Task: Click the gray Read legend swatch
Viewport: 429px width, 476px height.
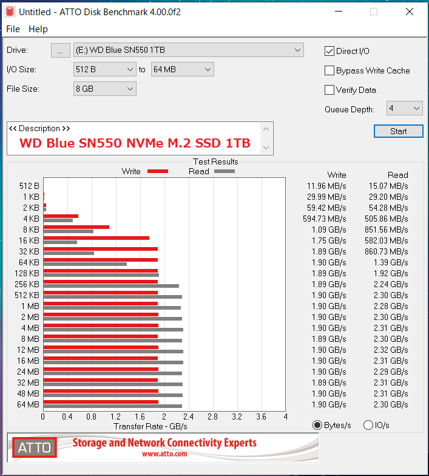Action: coord(225,171)
